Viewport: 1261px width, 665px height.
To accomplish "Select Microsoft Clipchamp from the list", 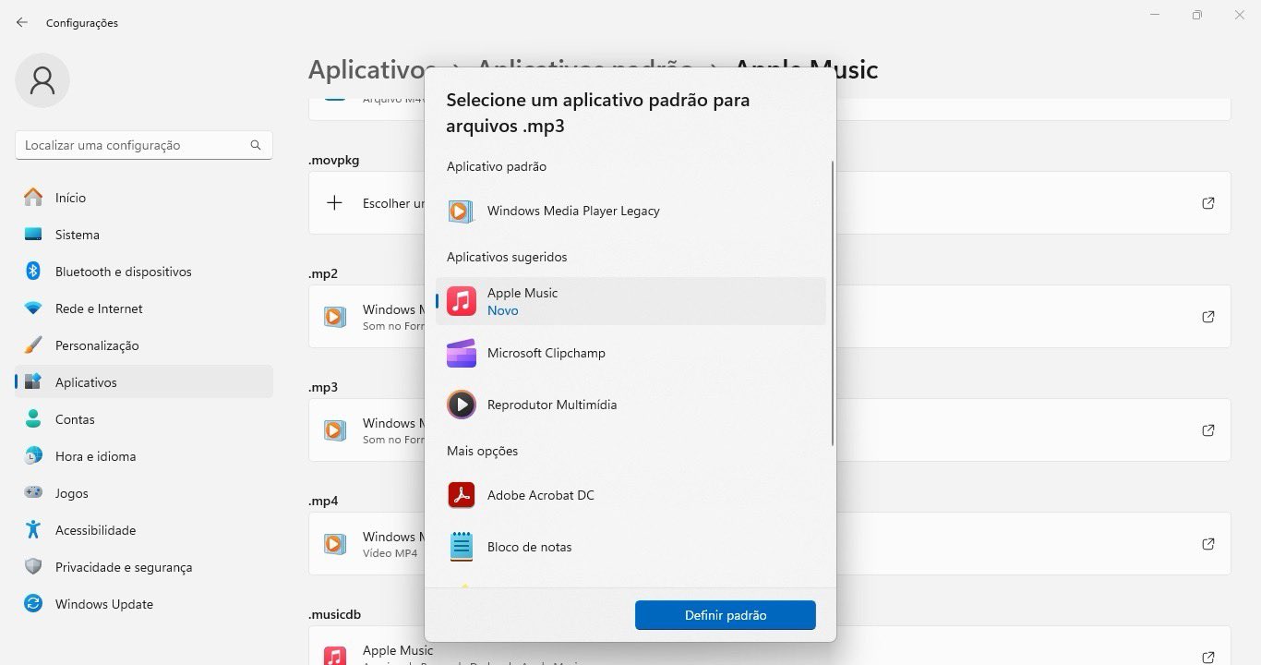I will (x=630, y=353).
